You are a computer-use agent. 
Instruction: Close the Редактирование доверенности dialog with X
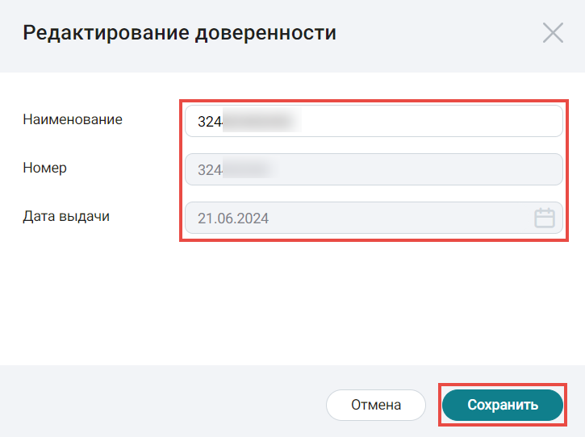point(553,33)
